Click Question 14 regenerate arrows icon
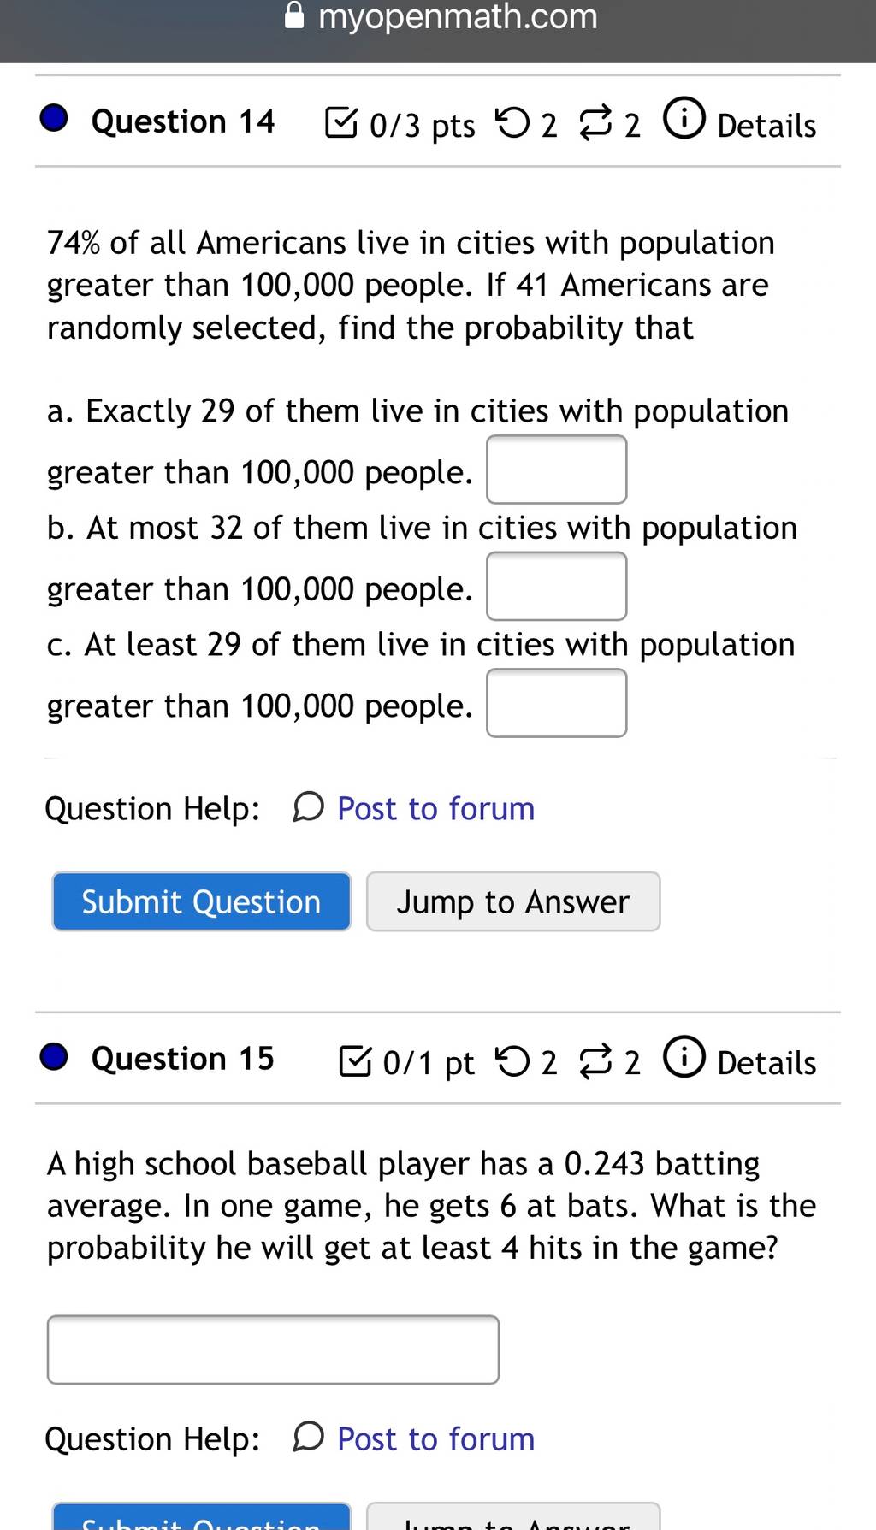This screenshot has height=1530, width=876. click(595, 124)
